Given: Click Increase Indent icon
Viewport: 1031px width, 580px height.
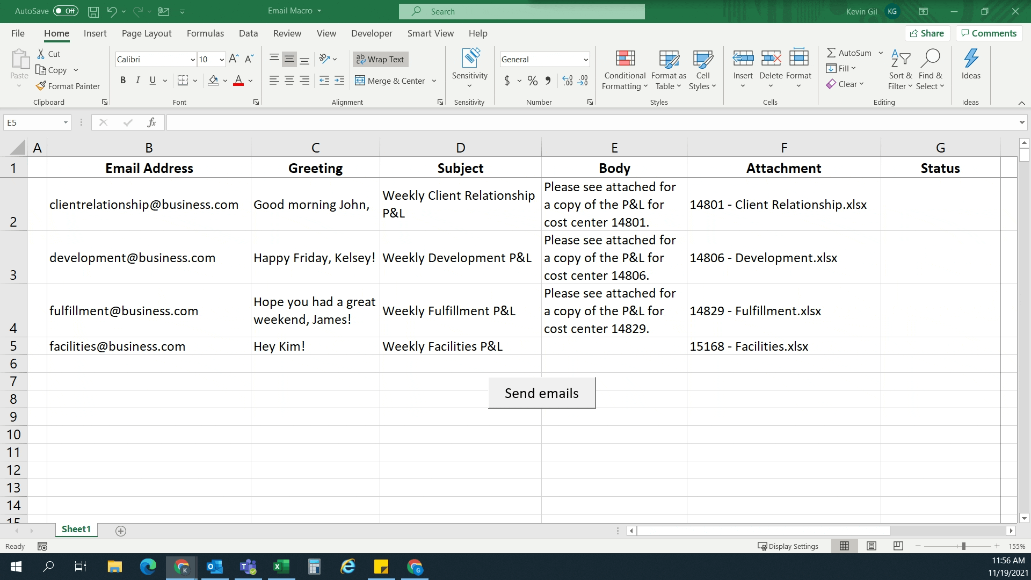Looking at the screenshot, I should click(x=339, y=81).
